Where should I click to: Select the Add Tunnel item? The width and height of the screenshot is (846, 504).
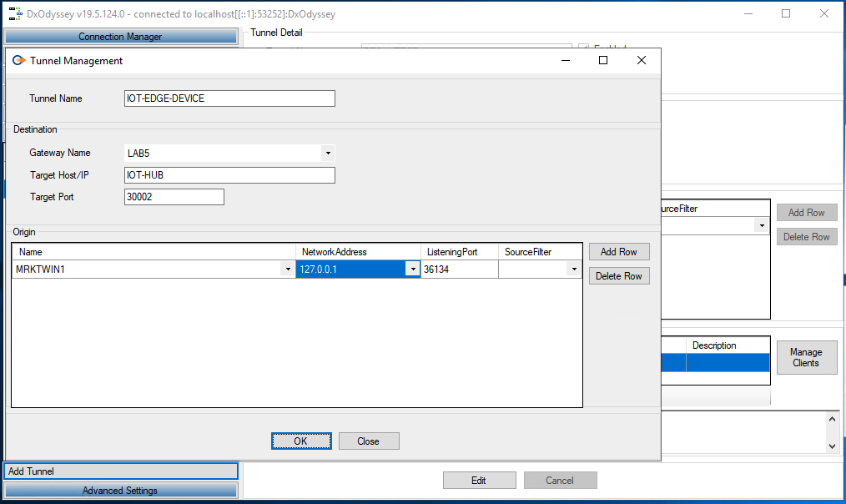[x=120, y=471]
